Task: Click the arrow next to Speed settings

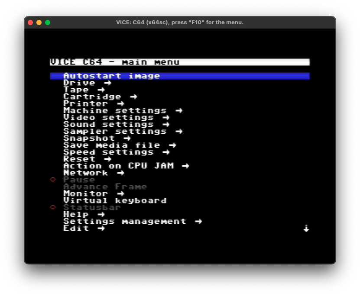Action: [166, 152]
